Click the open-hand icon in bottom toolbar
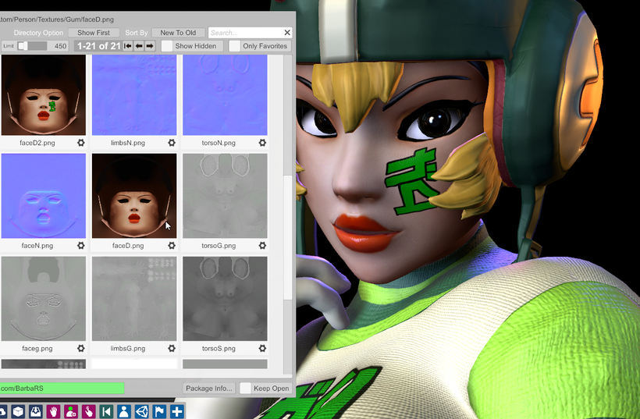Screen dimensions: 640x419 [53, 411]
